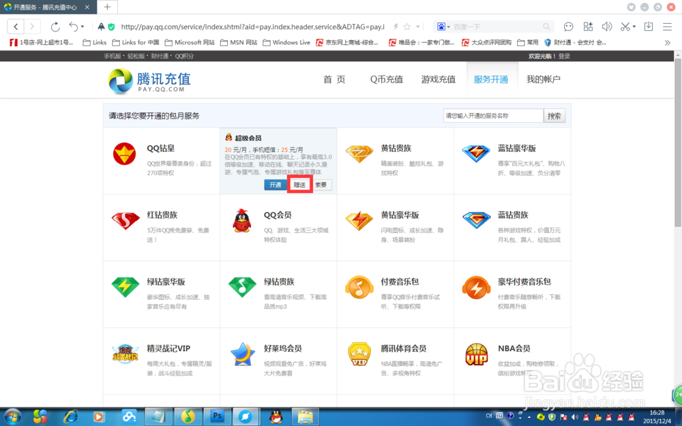
Task: Open Photoshop from the taskbar
Action: (217, 416)
